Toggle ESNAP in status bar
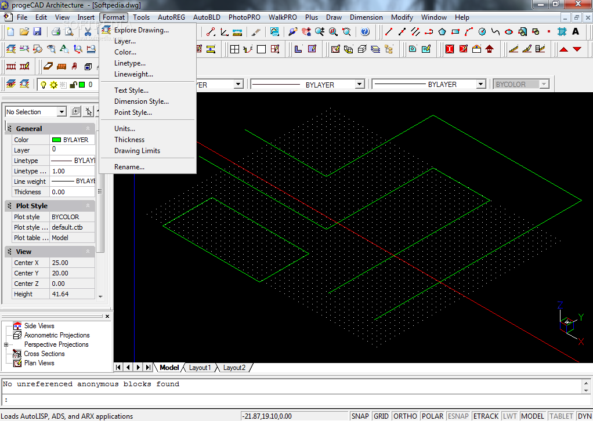The image size is (593, 421). (458, 416)
